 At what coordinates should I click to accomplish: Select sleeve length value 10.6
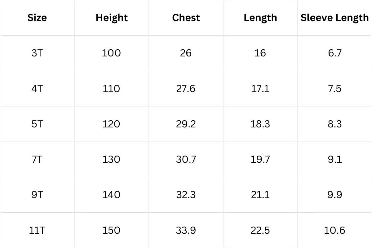[x=334, y=230]
